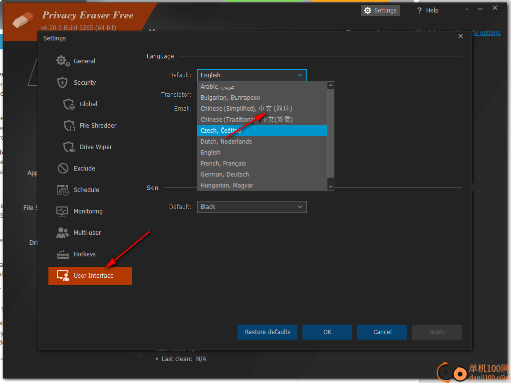Click language list scroll down arrow
The width and height of the screenshot is (511, 383).
(x=330, y=187)
